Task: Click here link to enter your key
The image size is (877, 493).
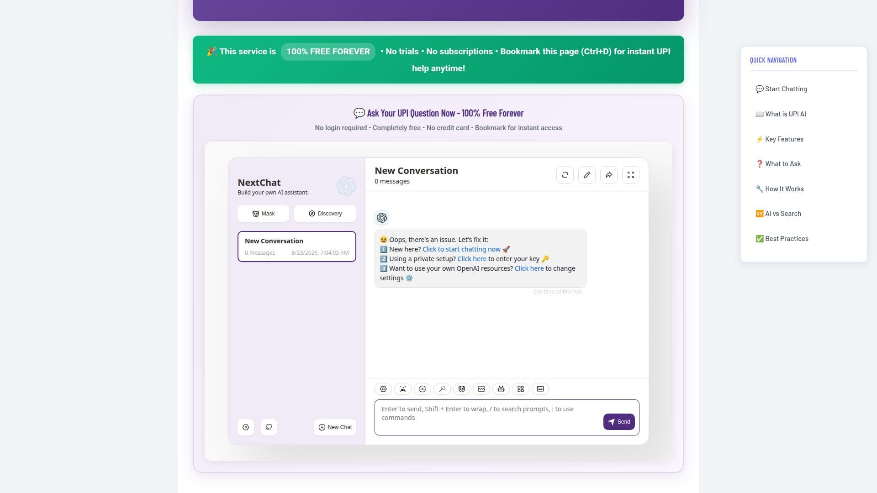Action: click(472, 259)
